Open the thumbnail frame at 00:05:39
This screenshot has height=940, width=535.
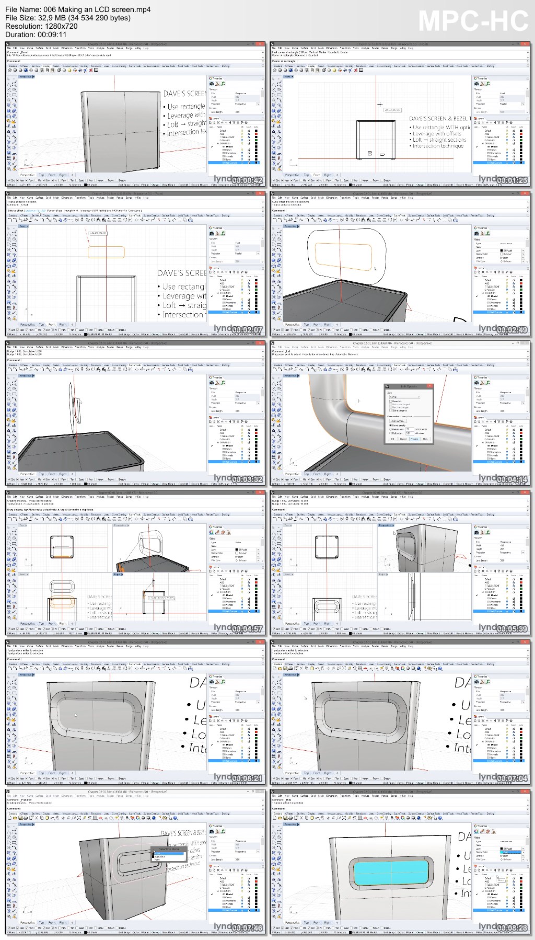(400, 562)
